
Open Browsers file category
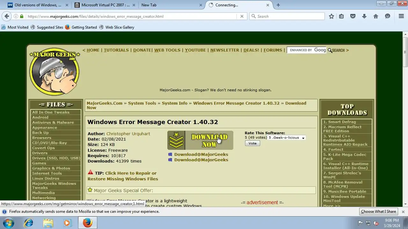[41, 138]
